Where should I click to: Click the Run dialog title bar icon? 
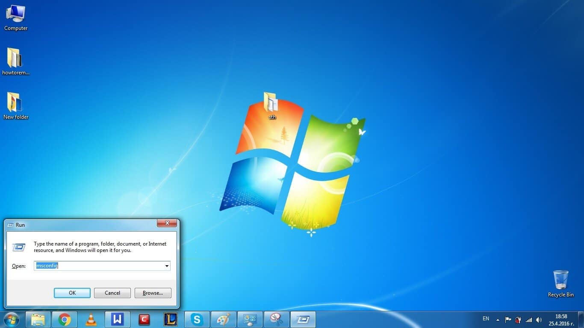tap(11, 225)
